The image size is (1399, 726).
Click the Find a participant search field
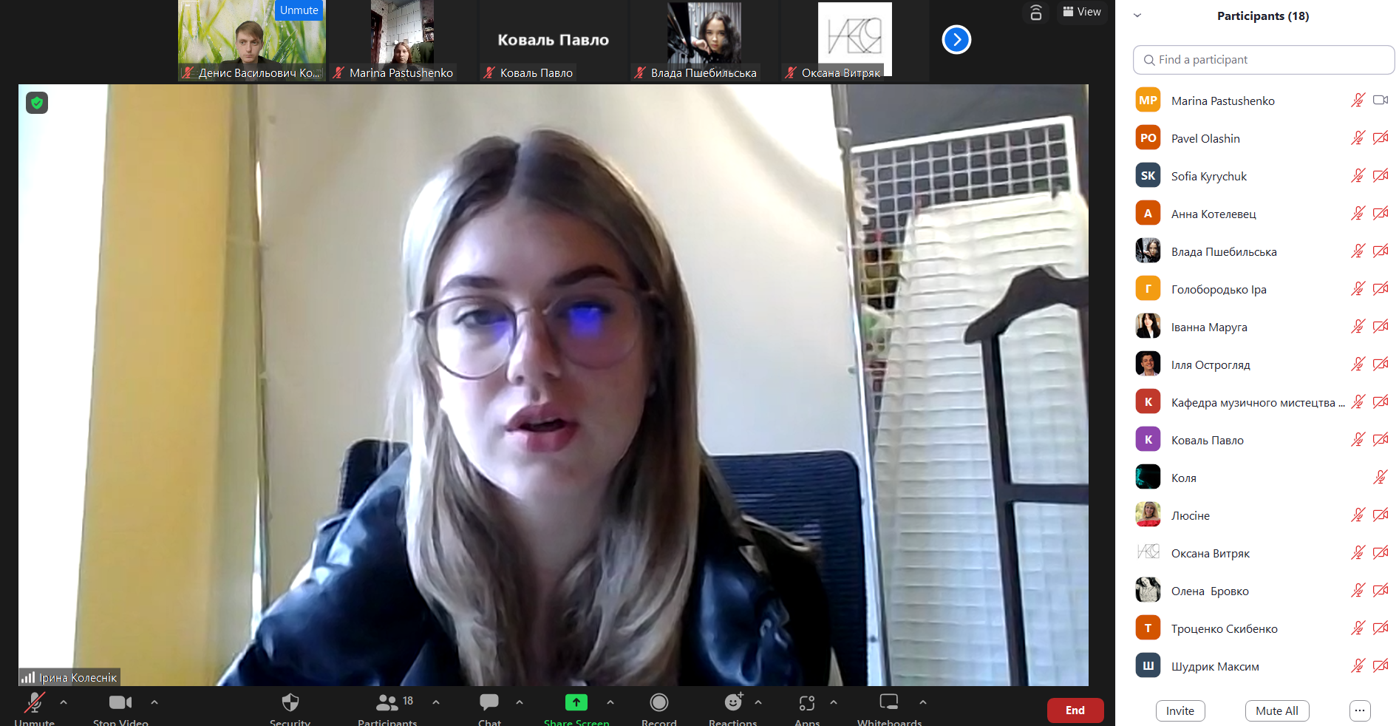(x=1264, y=60)
